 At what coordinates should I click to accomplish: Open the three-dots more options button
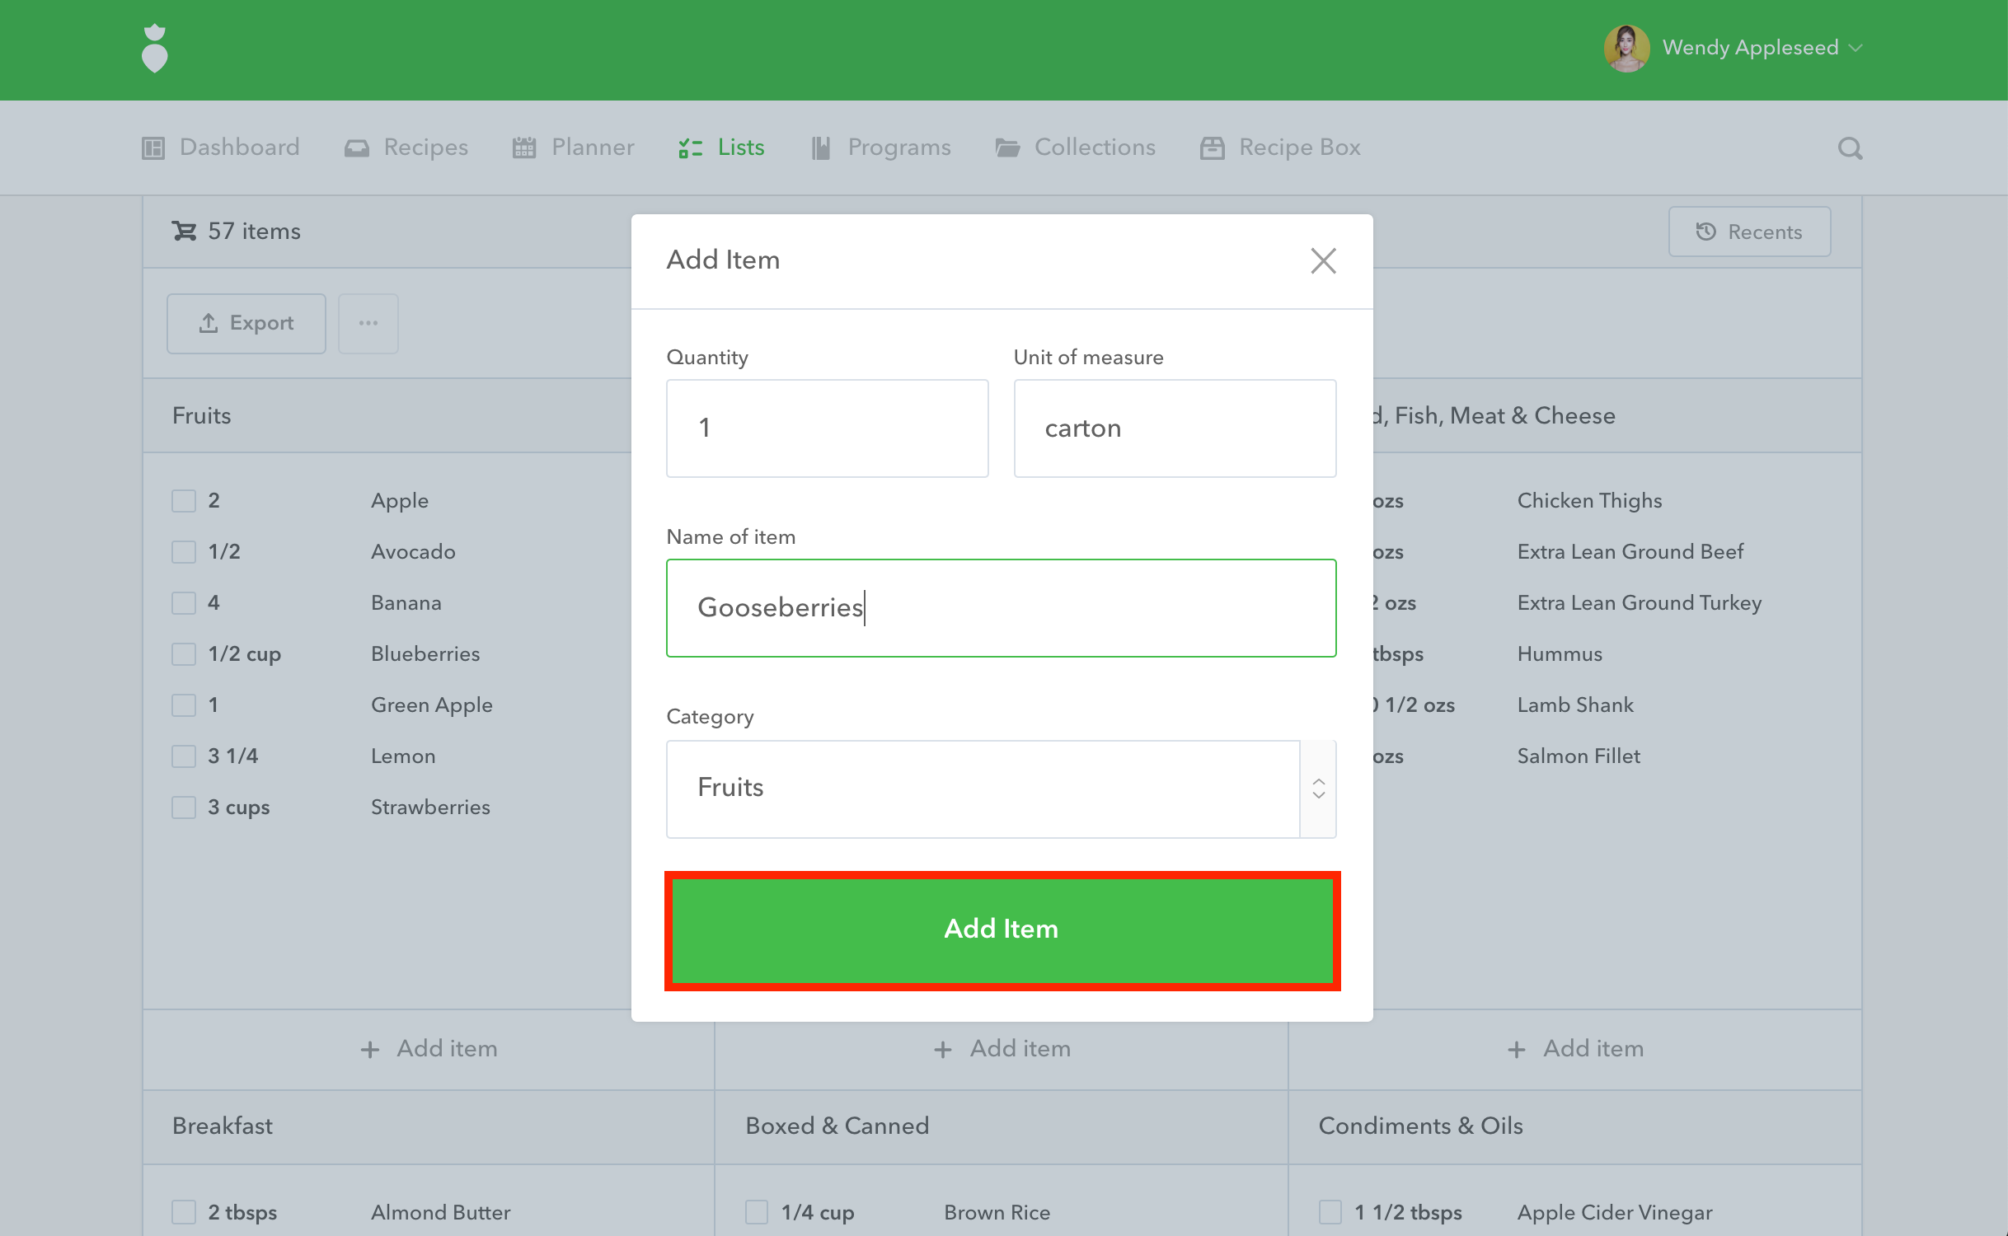click(x=368, y=323)
